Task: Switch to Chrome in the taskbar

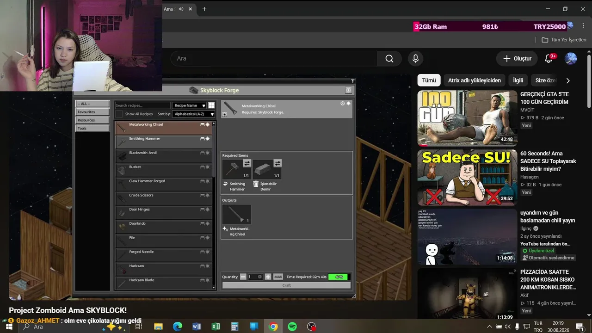Action: click(273, 327)
